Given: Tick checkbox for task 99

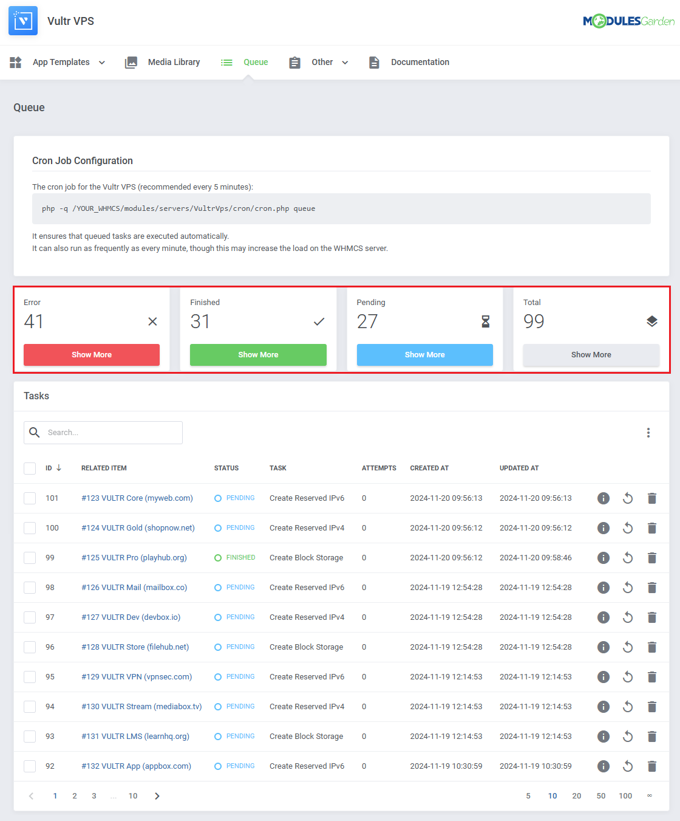Looking at the screenshot, I should click(30, 558).
